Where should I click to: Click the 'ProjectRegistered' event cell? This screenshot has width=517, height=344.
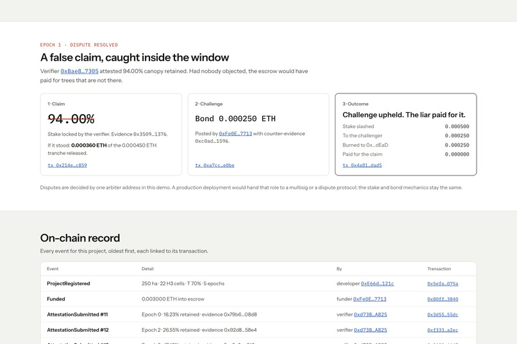point(68,283)
